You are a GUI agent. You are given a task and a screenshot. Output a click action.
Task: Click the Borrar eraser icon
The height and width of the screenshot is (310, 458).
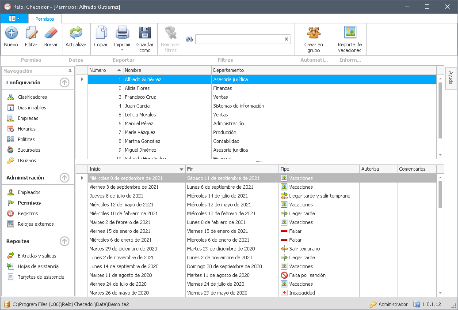(51, 33)
